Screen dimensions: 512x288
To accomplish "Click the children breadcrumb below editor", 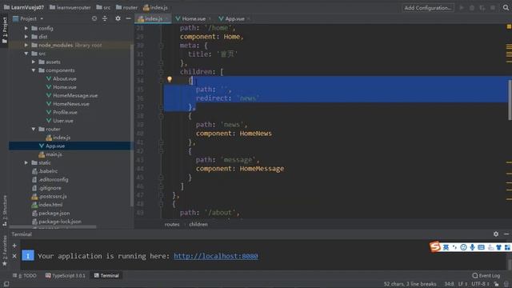I will pyautogui.click(x=198, y=224).
